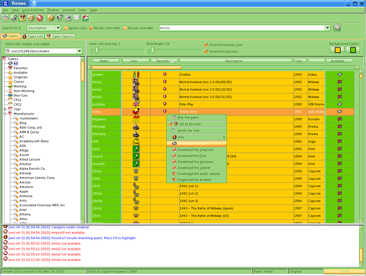The width and height of the screenshot is (366, 276).
Task: Toggle favorite pin for polyplay
Action: [165, 104]
